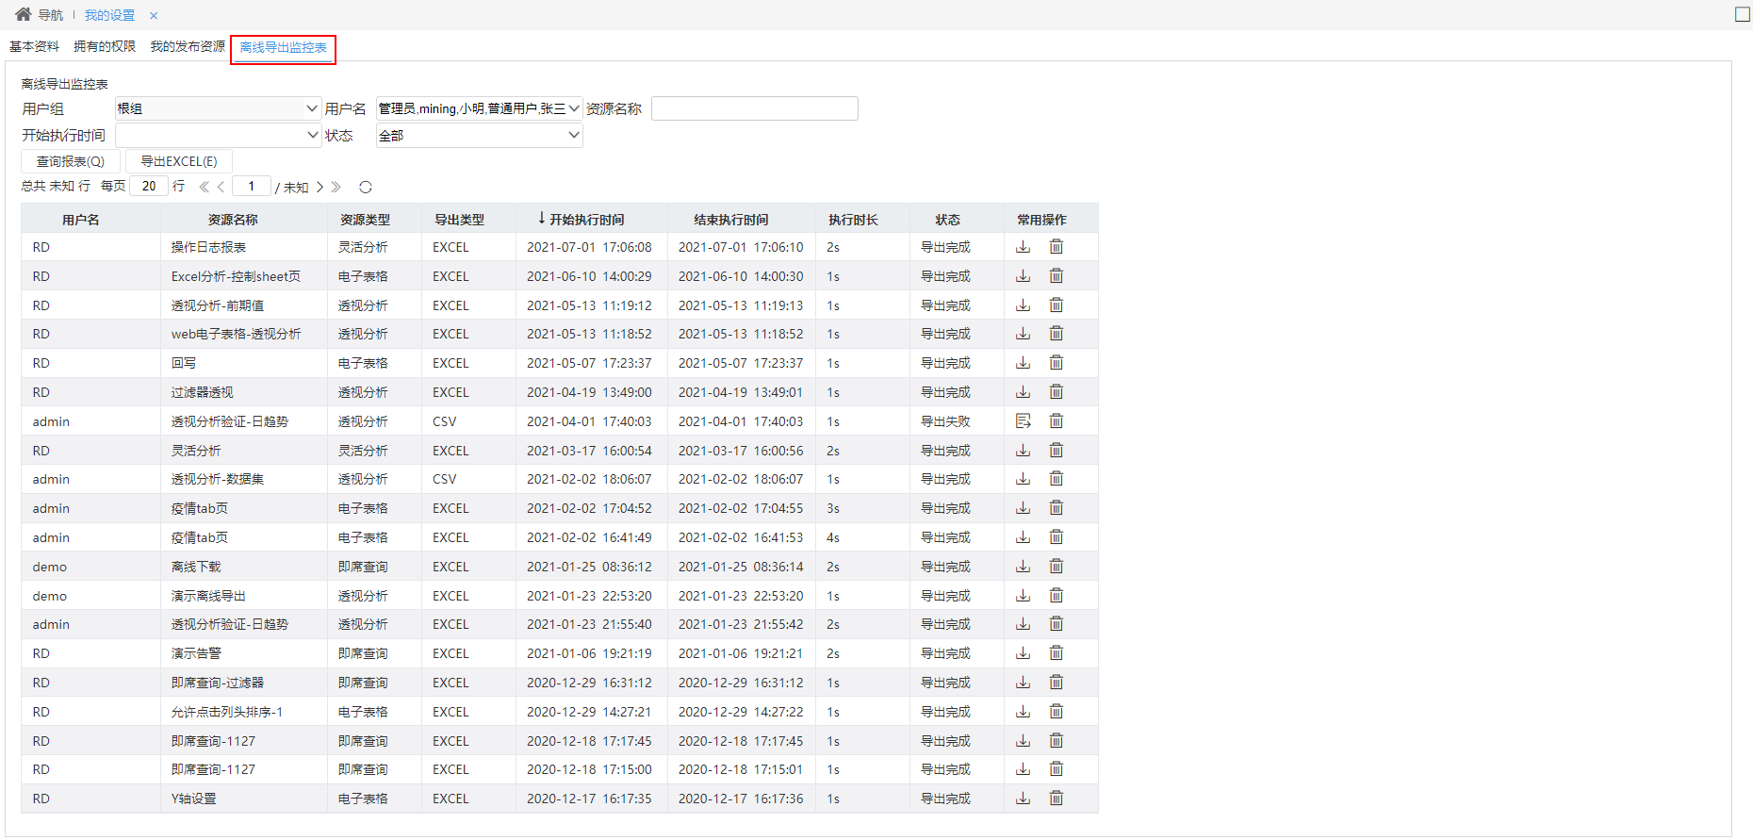Download the web电子表格-透视分析 export
This screenshot has width=1753, height=840.
pyautogui.click(x=1024, y=334)
